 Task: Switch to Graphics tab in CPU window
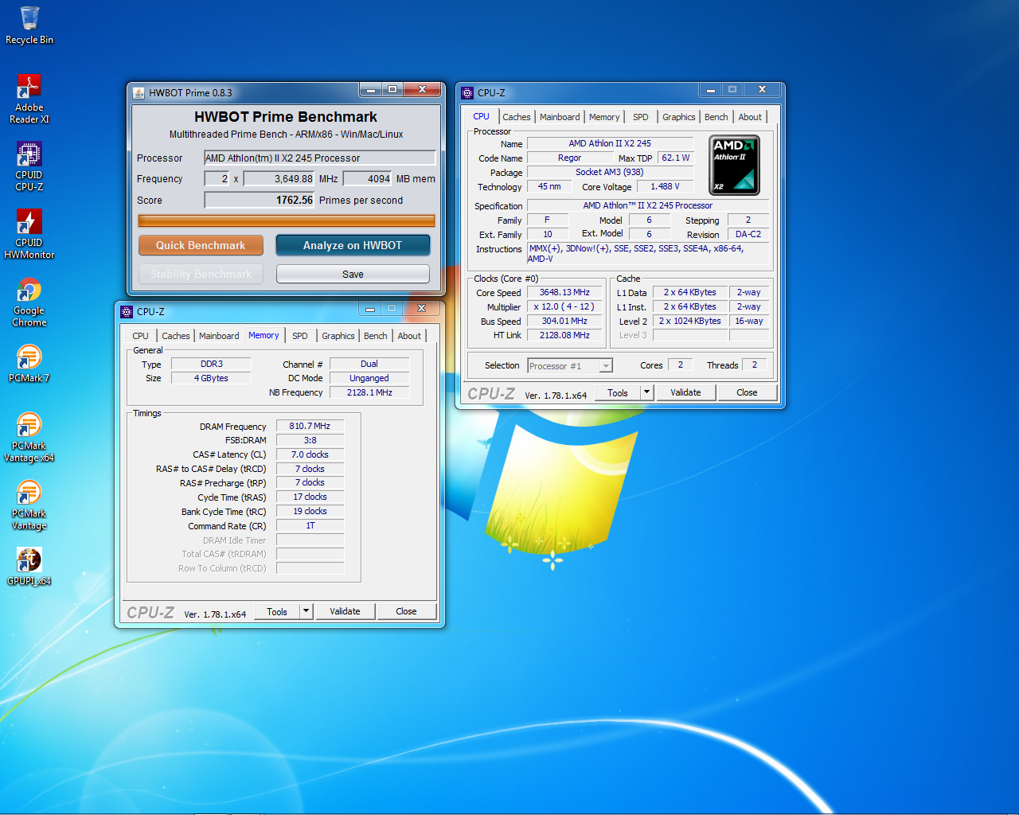678,117
